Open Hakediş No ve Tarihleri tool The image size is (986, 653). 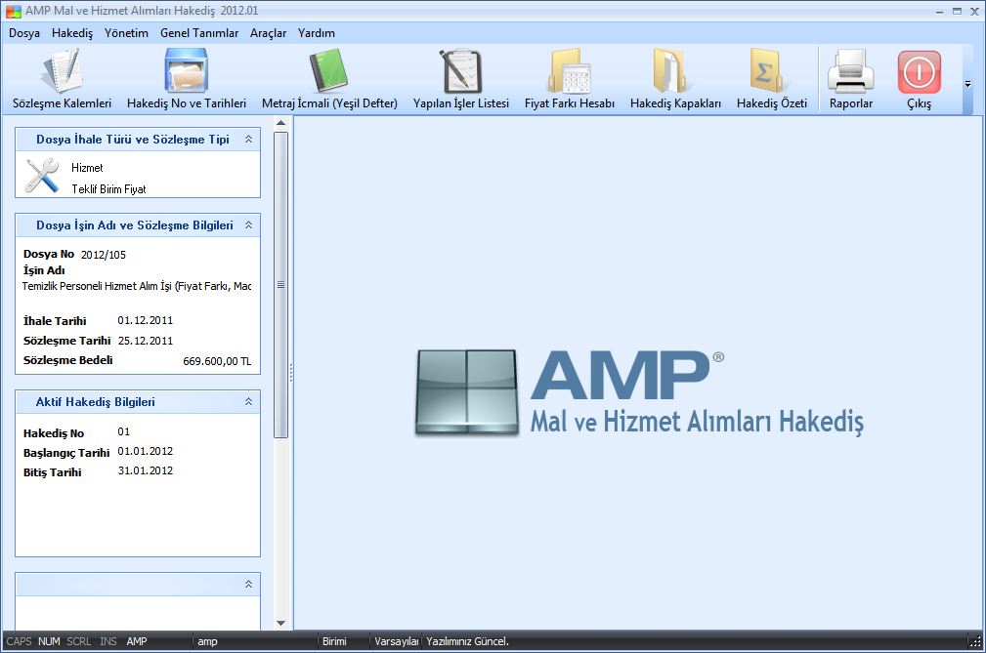pos(186,79)
